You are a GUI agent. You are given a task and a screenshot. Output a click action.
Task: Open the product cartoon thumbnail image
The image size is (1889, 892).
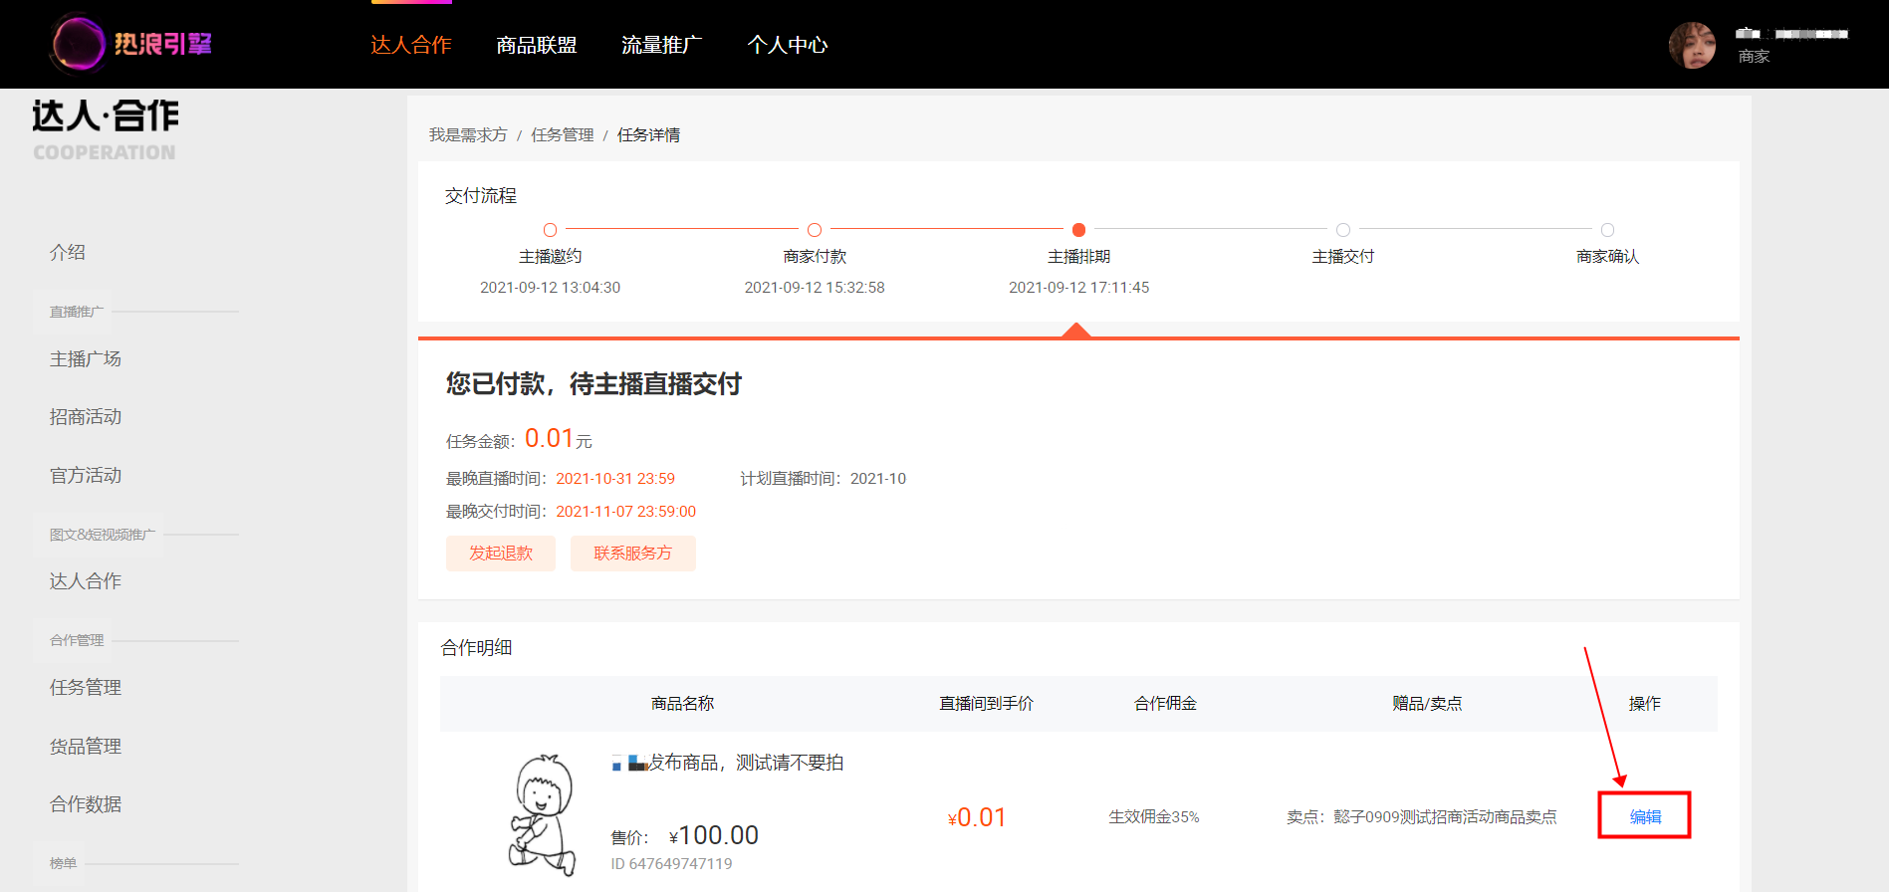(x=543, y=813)
